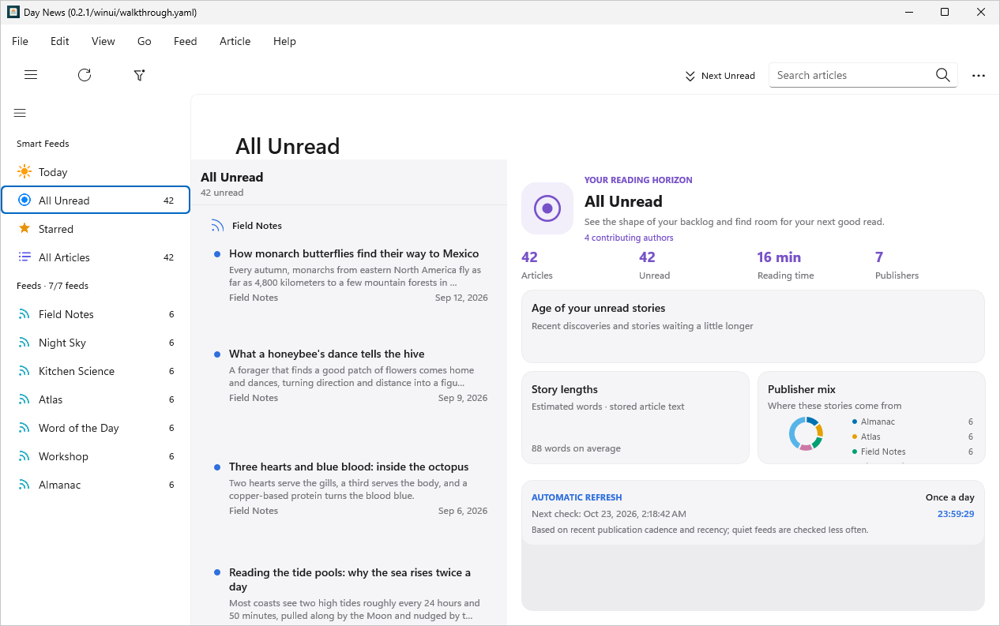
Task: Click the large All Unread purple circle icon
Action: click(547, 208)
